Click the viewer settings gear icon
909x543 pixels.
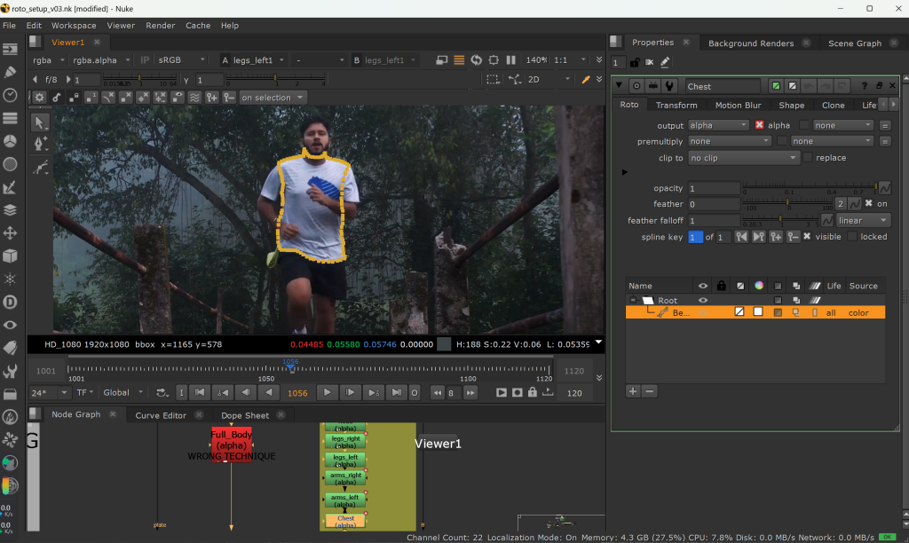[39, 98]
